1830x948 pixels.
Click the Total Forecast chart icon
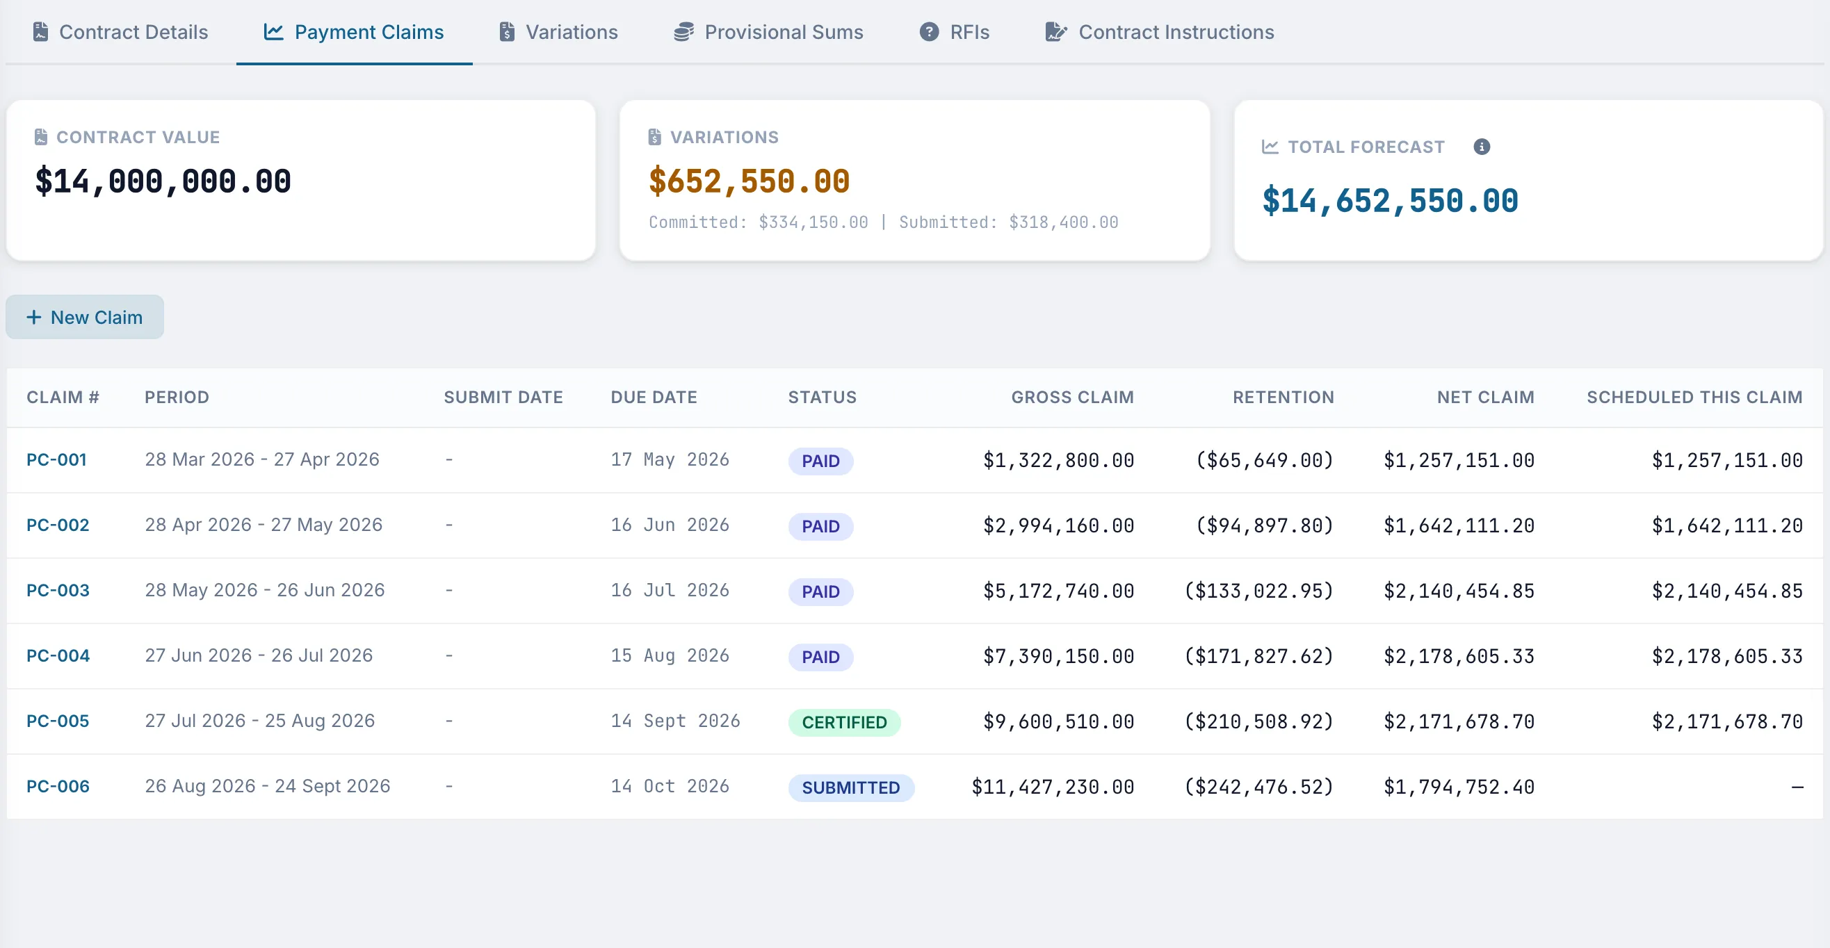1270,147
